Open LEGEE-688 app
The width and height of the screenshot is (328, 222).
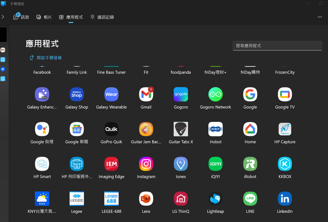[x=111, y=199]
